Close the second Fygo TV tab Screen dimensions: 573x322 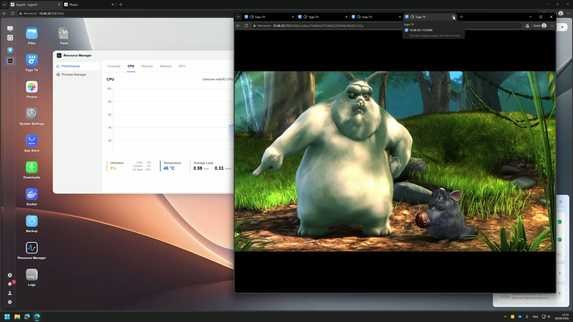(x=346, y=17)
